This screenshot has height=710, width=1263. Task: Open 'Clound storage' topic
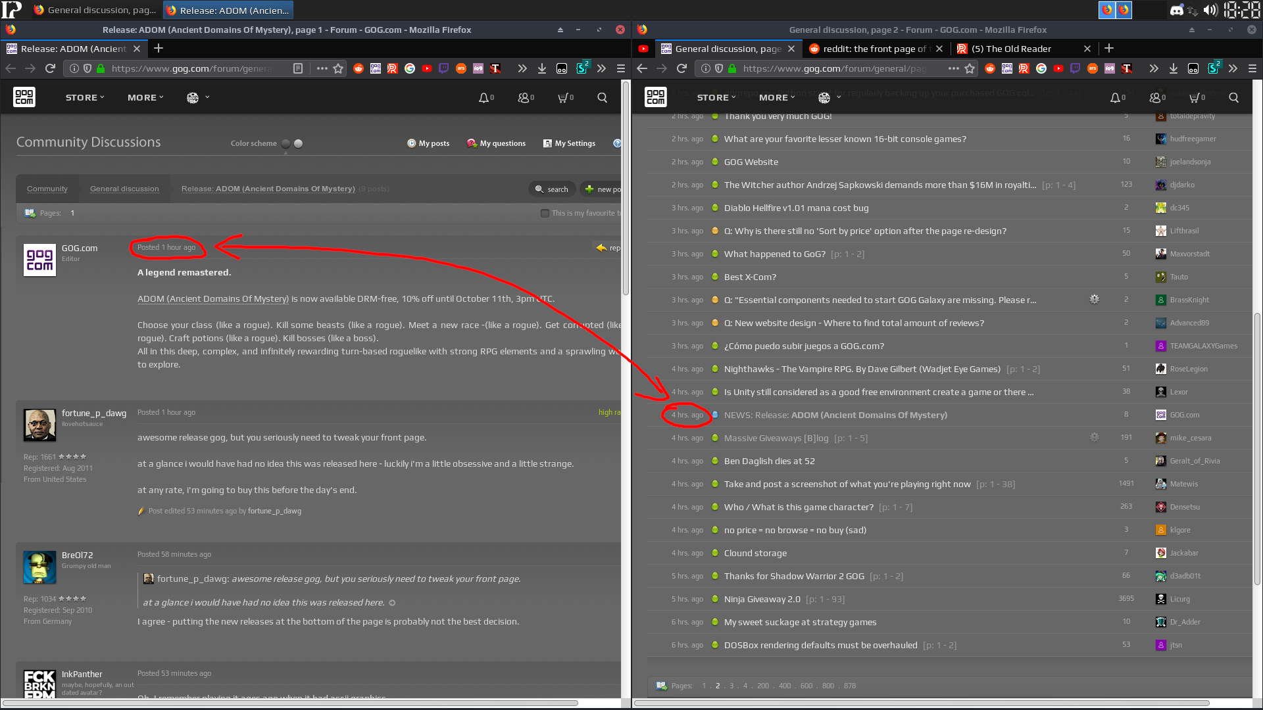tap(755, 553)
